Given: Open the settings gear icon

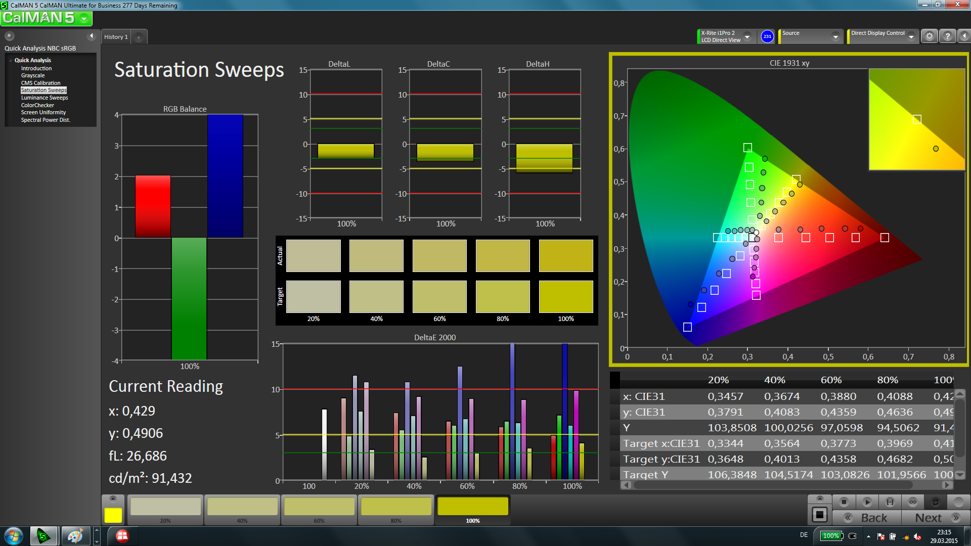Looking at the screenshot, I should pyautogui.click(x=929, y=36).
